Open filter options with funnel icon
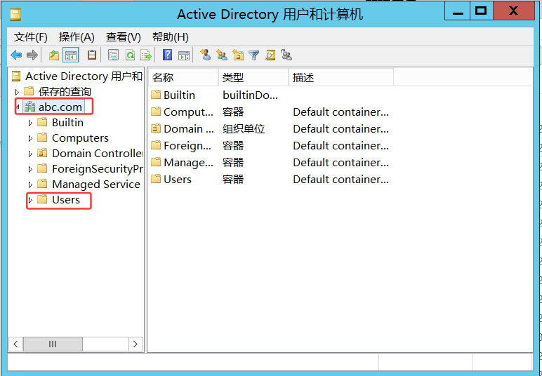The height and width of the screenshot is (376, 542). [x=254, y=55]
